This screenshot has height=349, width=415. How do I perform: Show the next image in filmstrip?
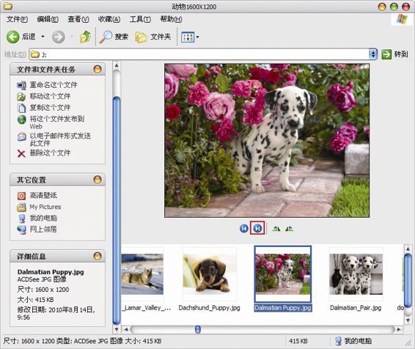tap(257, 228)
